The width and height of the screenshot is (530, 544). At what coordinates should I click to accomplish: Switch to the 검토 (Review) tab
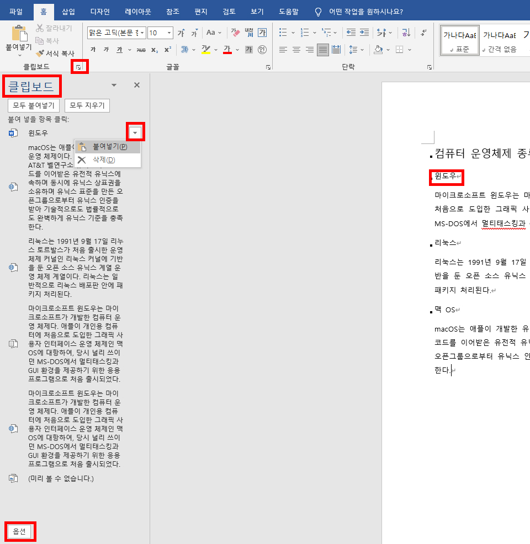pos(229,12)
